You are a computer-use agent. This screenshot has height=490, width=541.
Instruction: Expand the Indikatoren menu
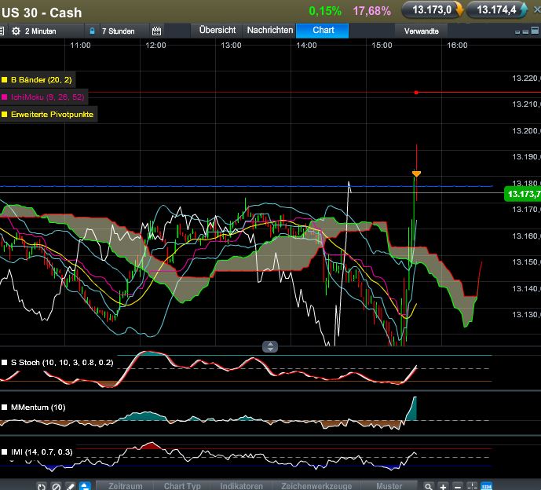click(242, 486)
